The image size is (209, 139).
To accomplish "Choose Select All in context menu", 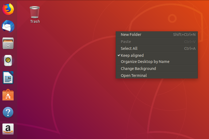I will pos(157,48).
